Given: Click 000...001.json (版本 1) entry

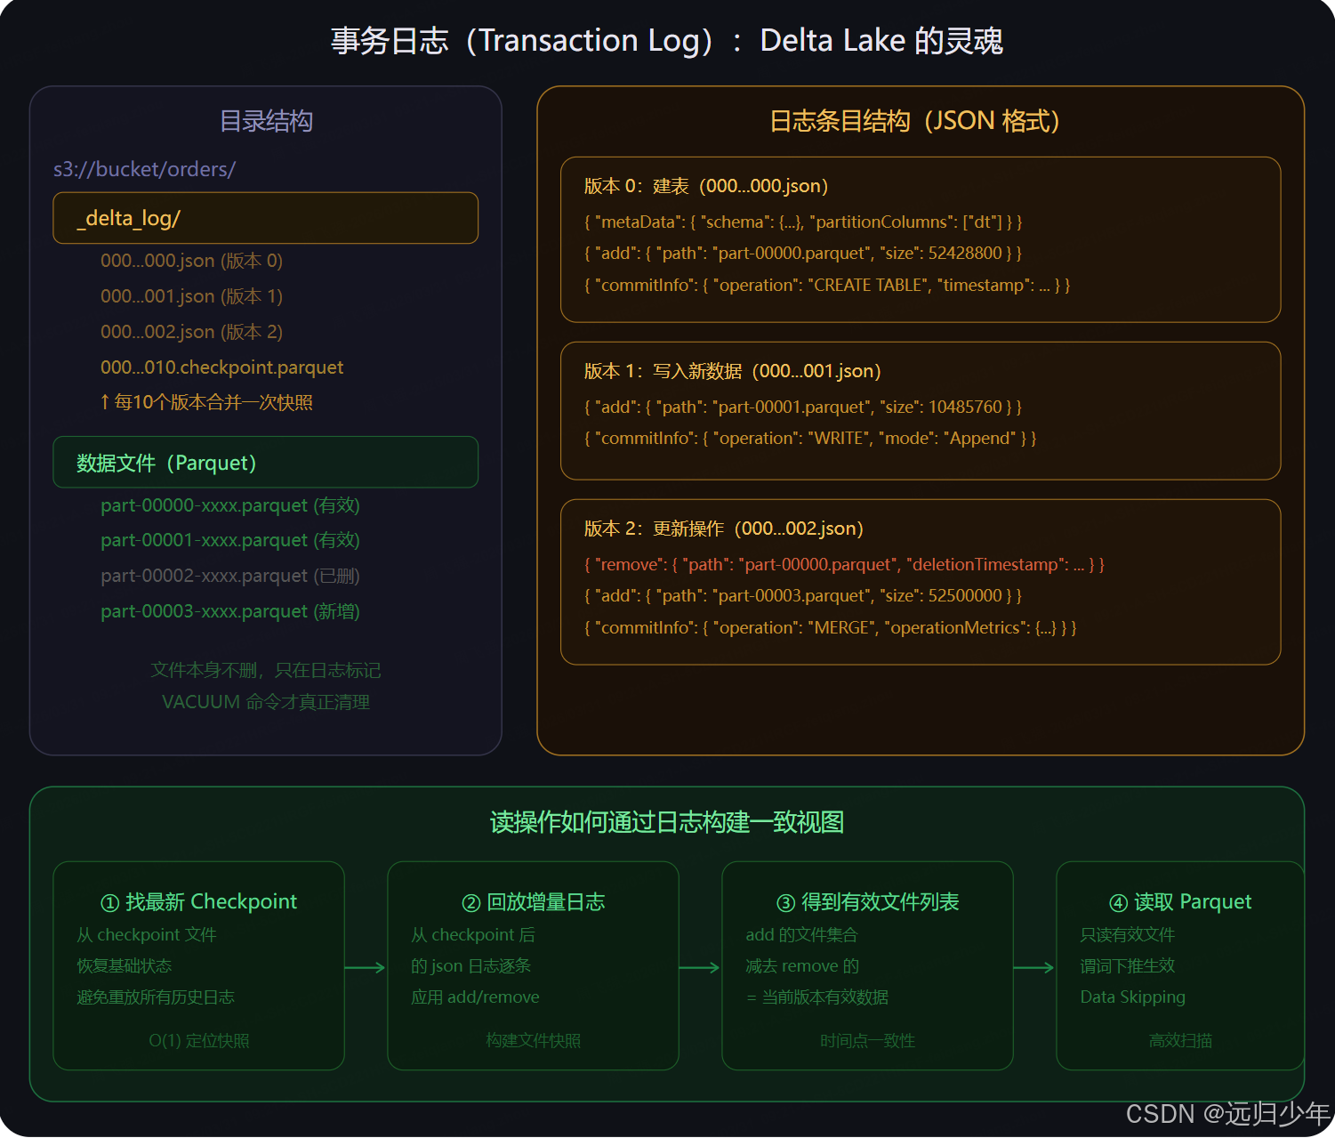Looking at the screenshot, I should coord(191,296).
